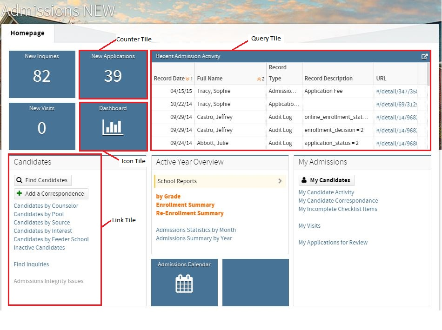Click the Full Name sort arrow icon
The image size is (442, 330).
pyautogui.click(x=259, y=79)
